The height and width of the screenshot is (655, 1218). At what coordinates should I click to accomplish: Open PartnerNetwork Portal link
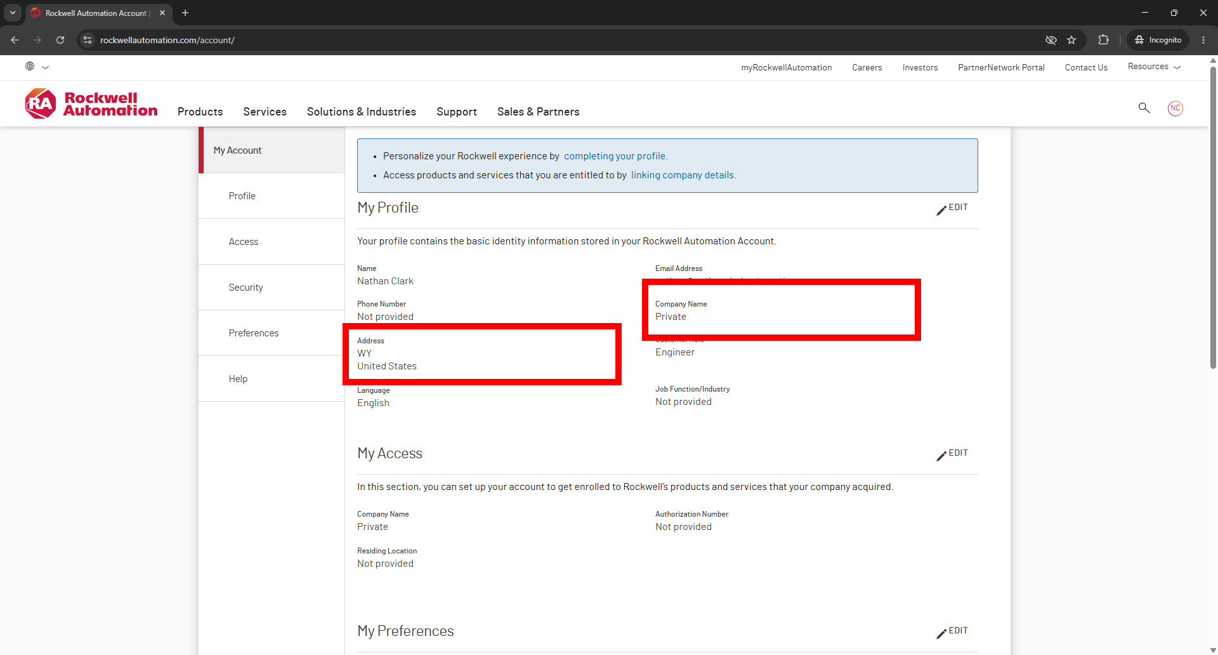pyautogui.click(x=1001, y=67)
